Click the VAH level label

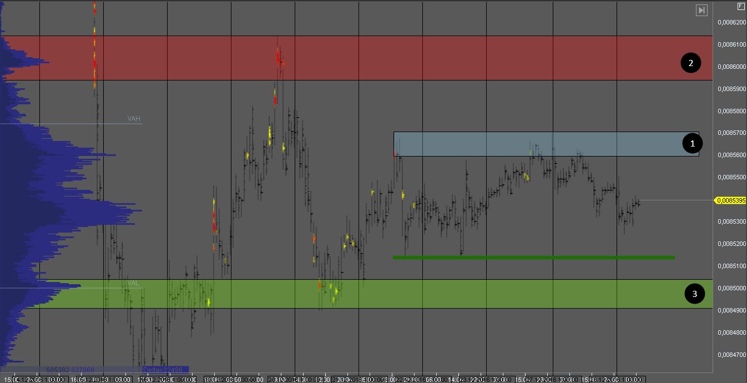[134, 118]
